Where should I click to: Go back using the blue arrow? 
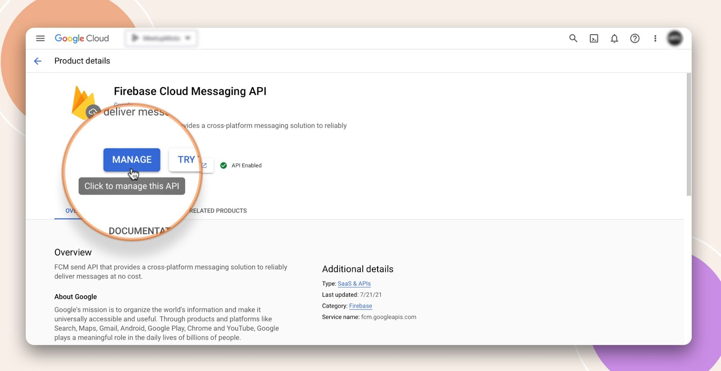(x=38, y=61)
